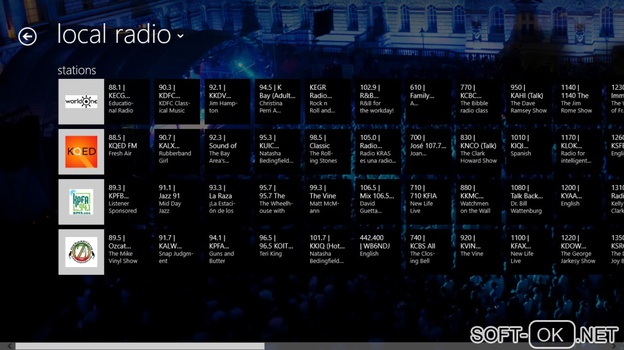Image resolution: width=624 pixels, height=350 pixels.
Task: Select 105.0 Radio KRAS station tile
Action: pyautogui.click(x=378, y=151)
